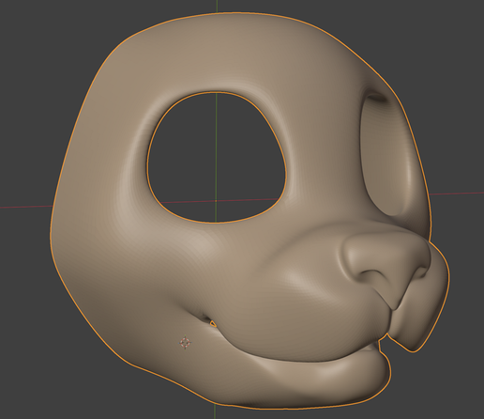Click the 3D cursor crosshair marker

185,342
